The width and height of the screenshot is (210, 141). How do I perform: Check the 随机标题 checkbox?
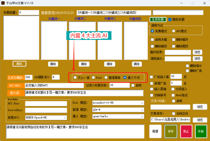click(x=170, y=20)
